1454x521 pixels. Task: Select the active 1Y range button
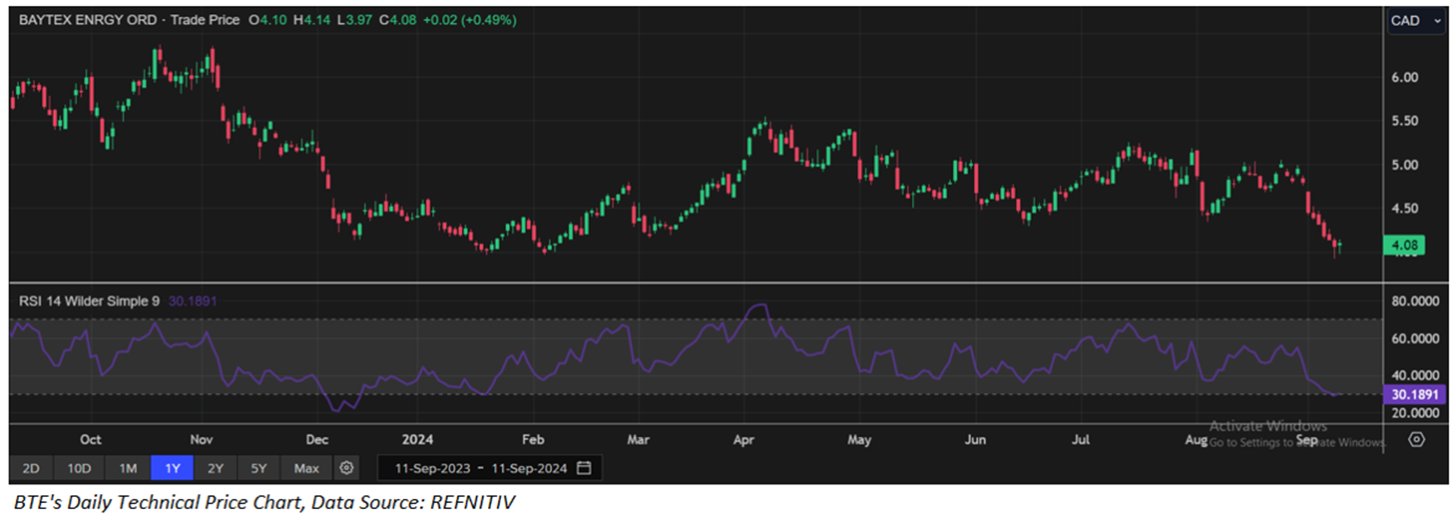click(172, 468)
